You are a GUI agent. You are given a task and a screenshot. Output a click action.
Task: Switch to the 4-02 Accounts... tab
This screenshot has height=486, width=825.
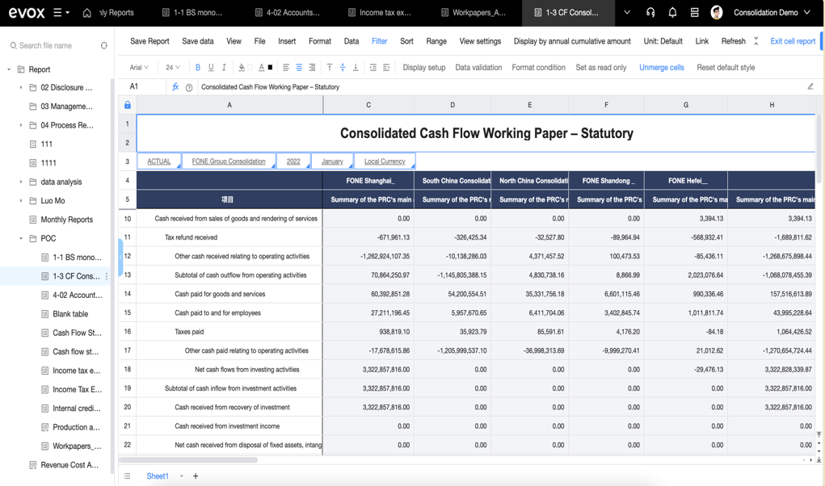pos(288,13)
